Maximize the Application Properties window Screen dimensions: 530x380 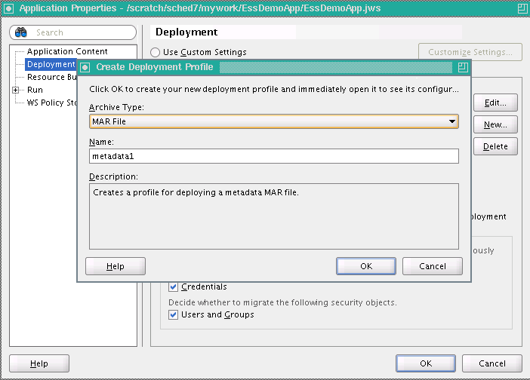[522, 8]
